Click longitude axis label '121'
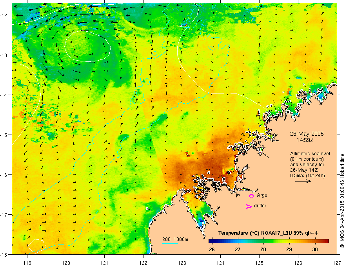Image resolution: width=345 pixels, height=266 pixels. point(105,263)
